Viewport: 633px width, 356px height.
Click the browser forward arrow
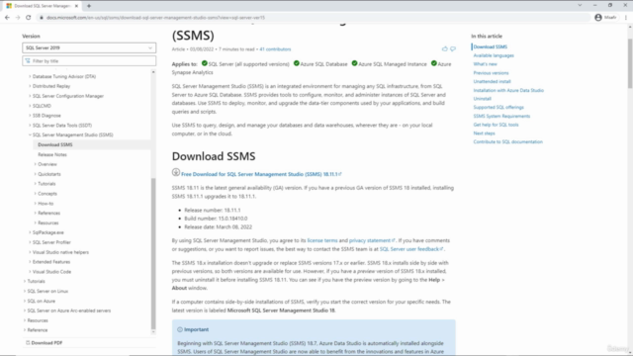18,18
